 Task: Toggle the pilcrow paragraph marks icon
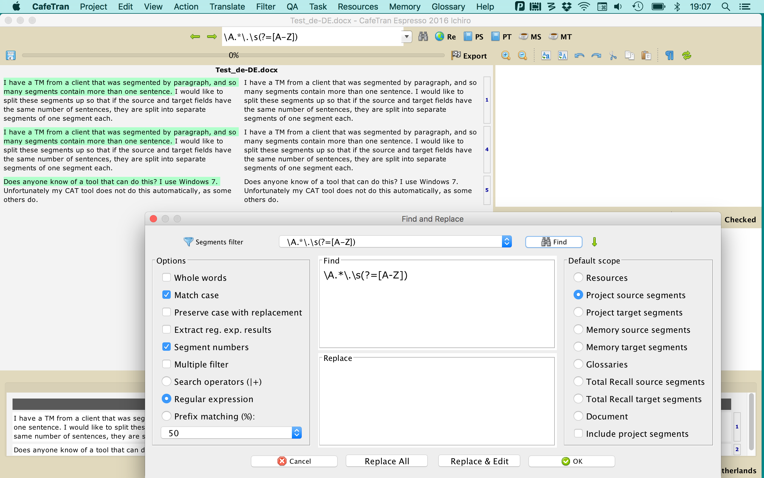669,56
